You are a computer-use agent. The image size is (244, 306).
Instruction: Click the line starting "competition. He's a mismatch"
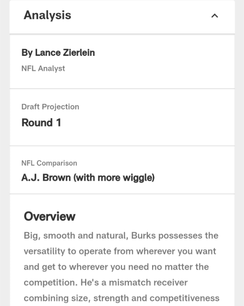106,282
